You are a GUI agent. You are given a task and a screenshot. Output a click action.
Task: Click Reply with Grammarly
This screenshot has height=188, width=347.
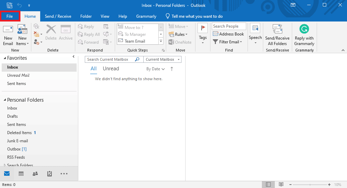click(x=304, y=35)
